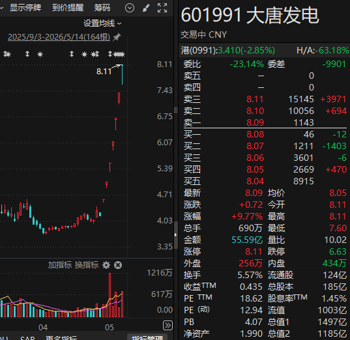Click the 最新 price 8.09
Viewport: 350px width, 340px height.
[x=254, y=193]
